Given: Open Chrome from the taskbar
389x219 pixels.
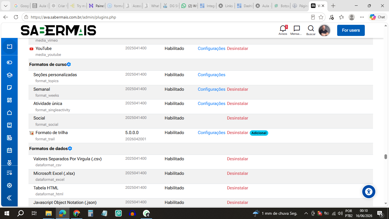Looking at the screenshot, I should pos(77,213).
